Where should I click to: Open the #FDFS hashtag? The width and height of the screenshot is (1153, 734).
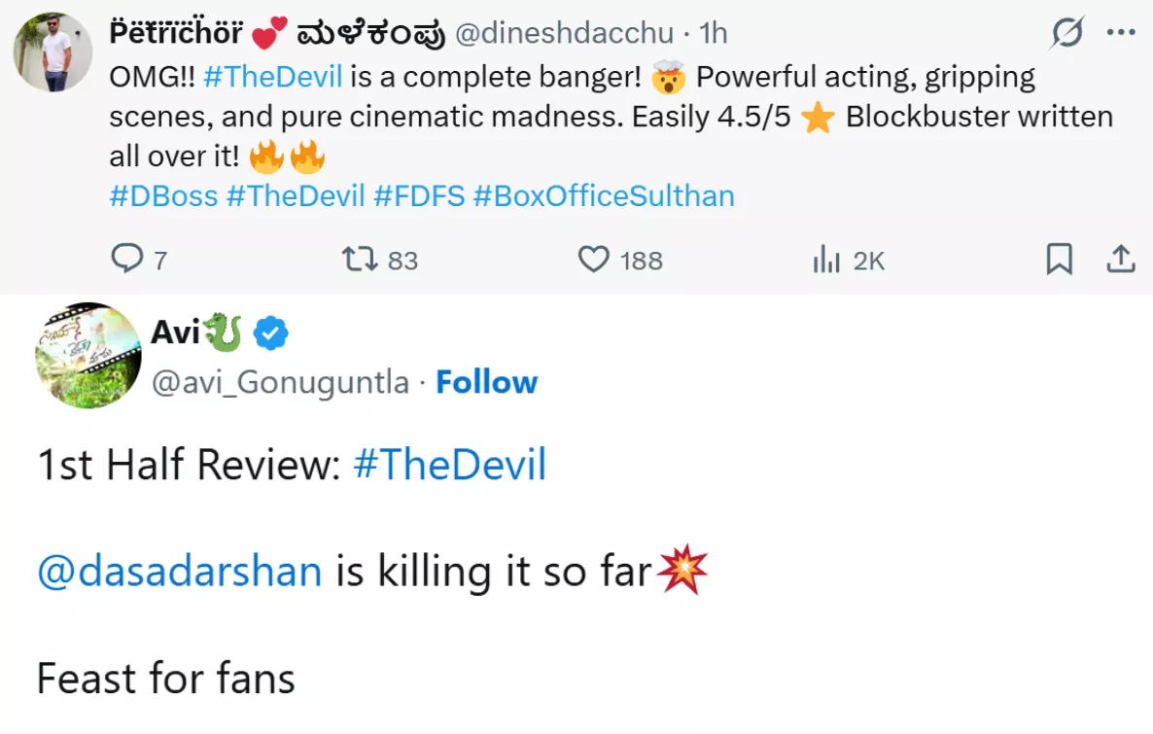pos(418,196)
